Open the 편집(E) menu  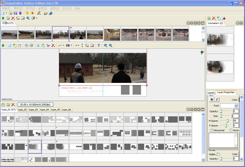[x=18, y=8]
